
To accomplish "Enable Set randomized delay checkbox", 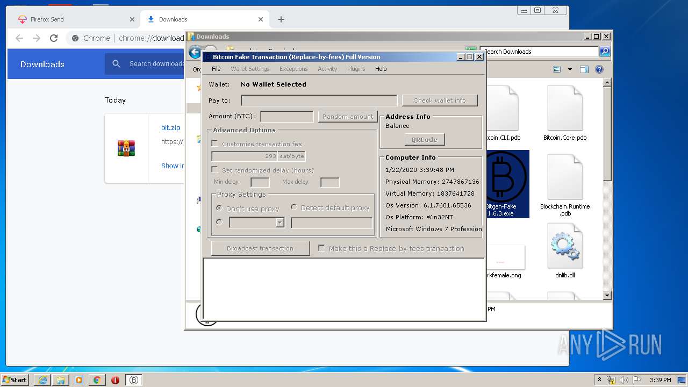I will click(x=215, y=170).
